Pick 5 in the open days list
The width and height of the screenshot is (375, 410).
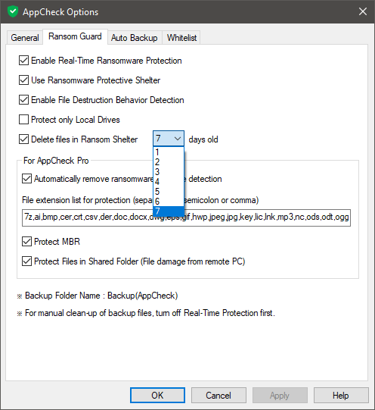169,192
